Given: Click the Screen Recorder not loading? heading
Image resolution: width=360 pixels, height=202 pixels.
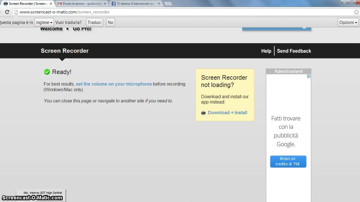Looking at the screenshot, I should [224, 81].
